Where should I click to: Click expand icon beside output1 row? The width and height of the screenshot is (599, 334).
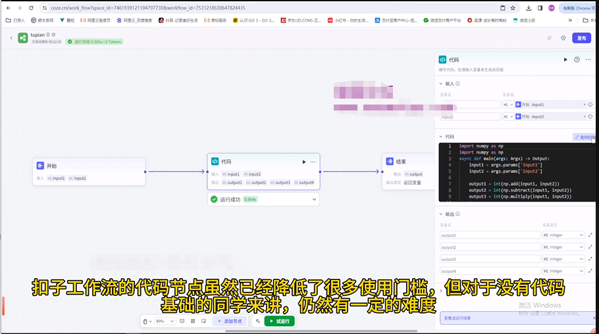tap(590, 235)
